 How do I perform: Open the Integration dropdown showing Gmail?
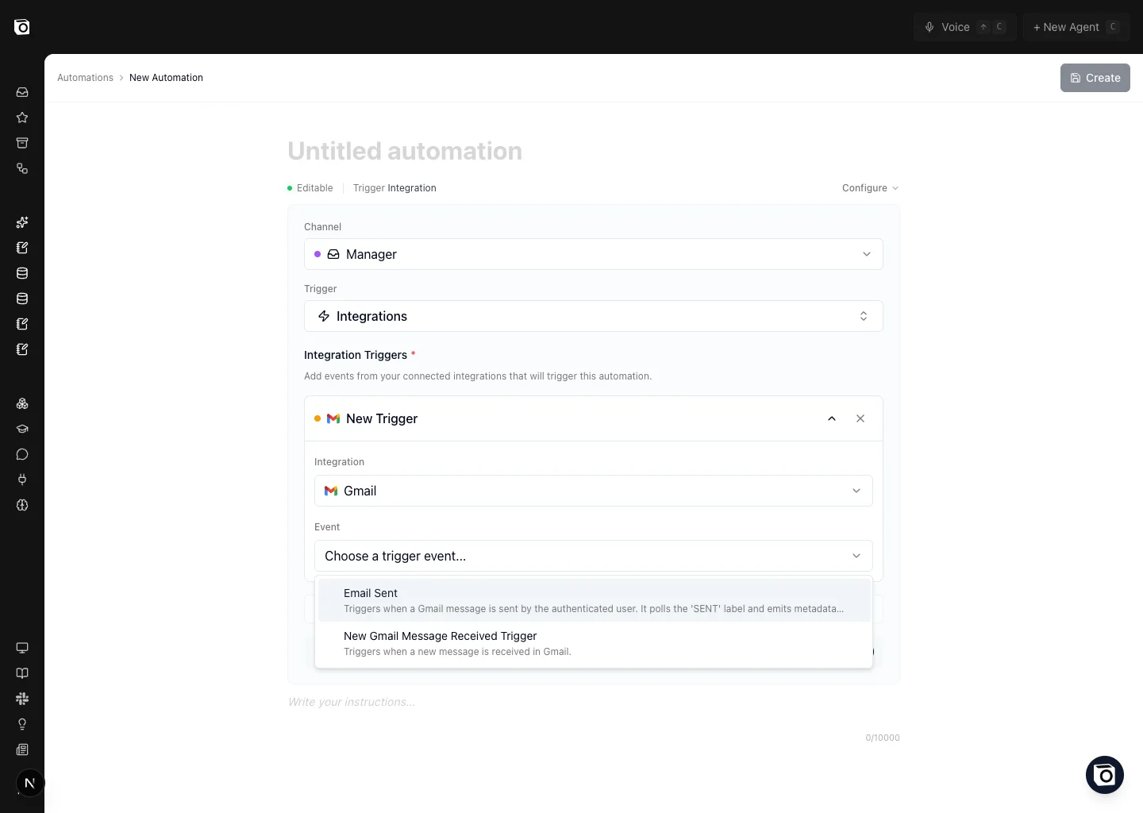click(x=594, y=491)
